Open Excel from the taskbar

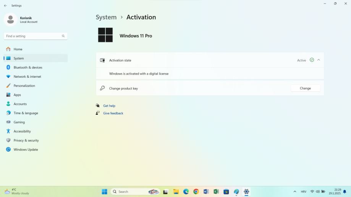pyautogui.click(x=216, y=192)
